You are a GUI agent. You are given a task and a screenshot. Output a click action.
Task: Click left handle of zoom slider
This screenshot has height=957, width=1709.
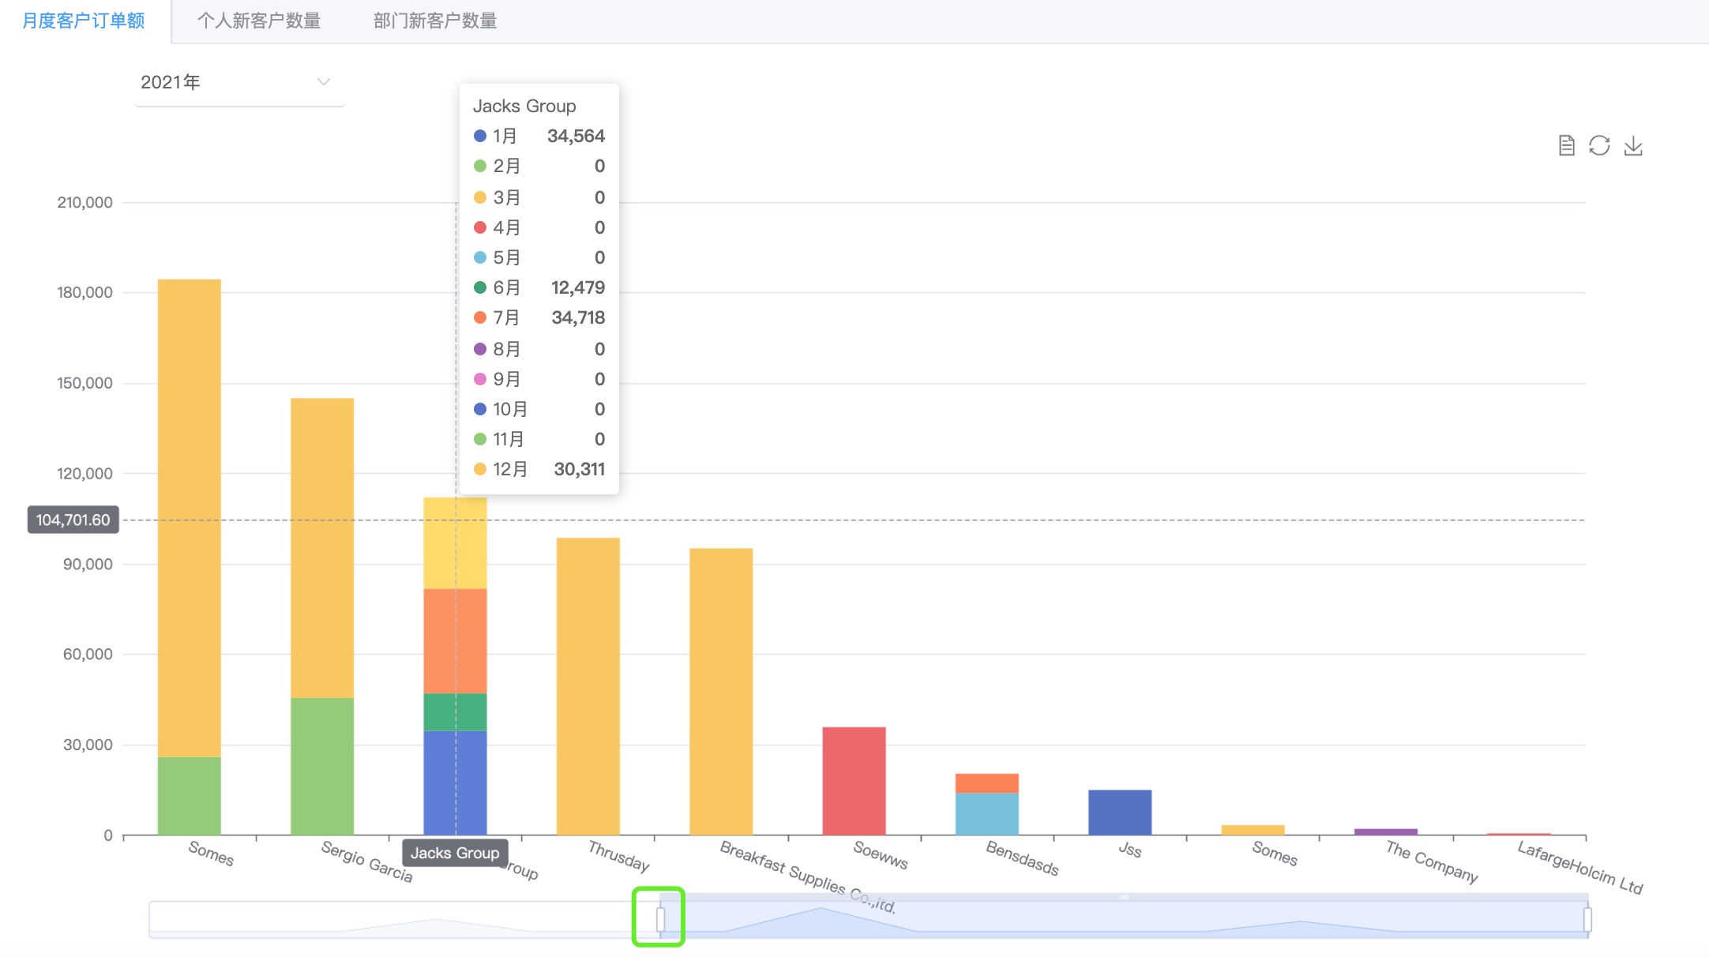pos(660,919)
